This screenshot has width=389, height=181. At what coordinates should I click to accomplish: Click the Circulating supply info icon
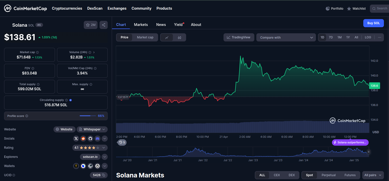tap(66, 100)
